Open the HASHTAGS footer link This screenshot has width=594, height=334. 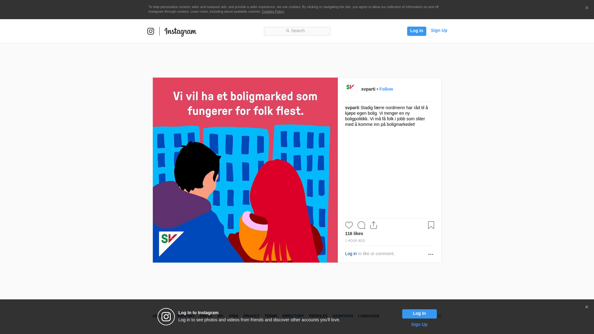[343, 316]
